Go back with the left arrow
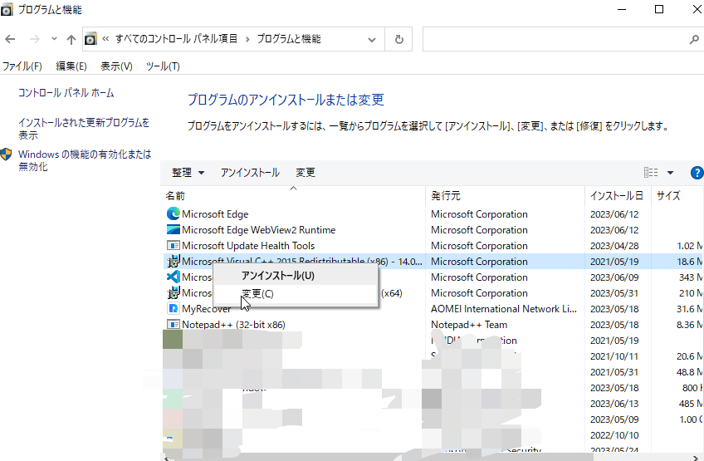This screenshot has width=704, height=461. pos(10,40)
